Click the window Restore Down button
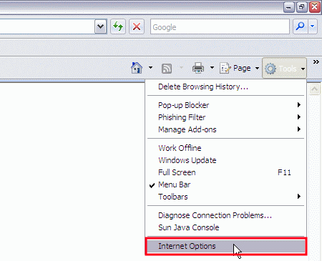 click(x=302, y=6)
